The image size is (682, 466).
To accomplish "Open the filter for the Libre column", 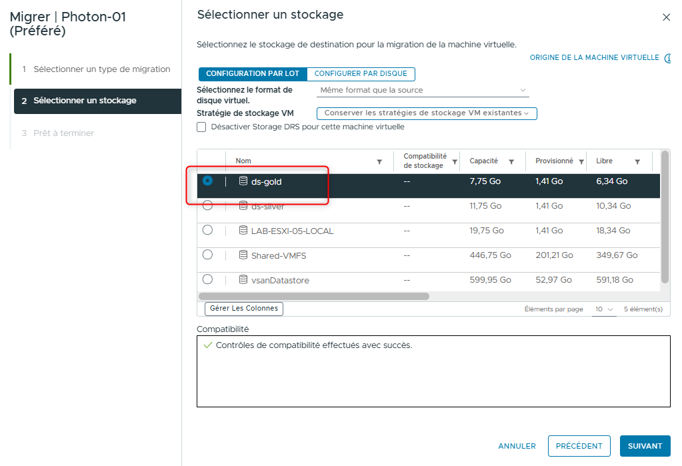I will pyautogui.click(x=636, y=161).
